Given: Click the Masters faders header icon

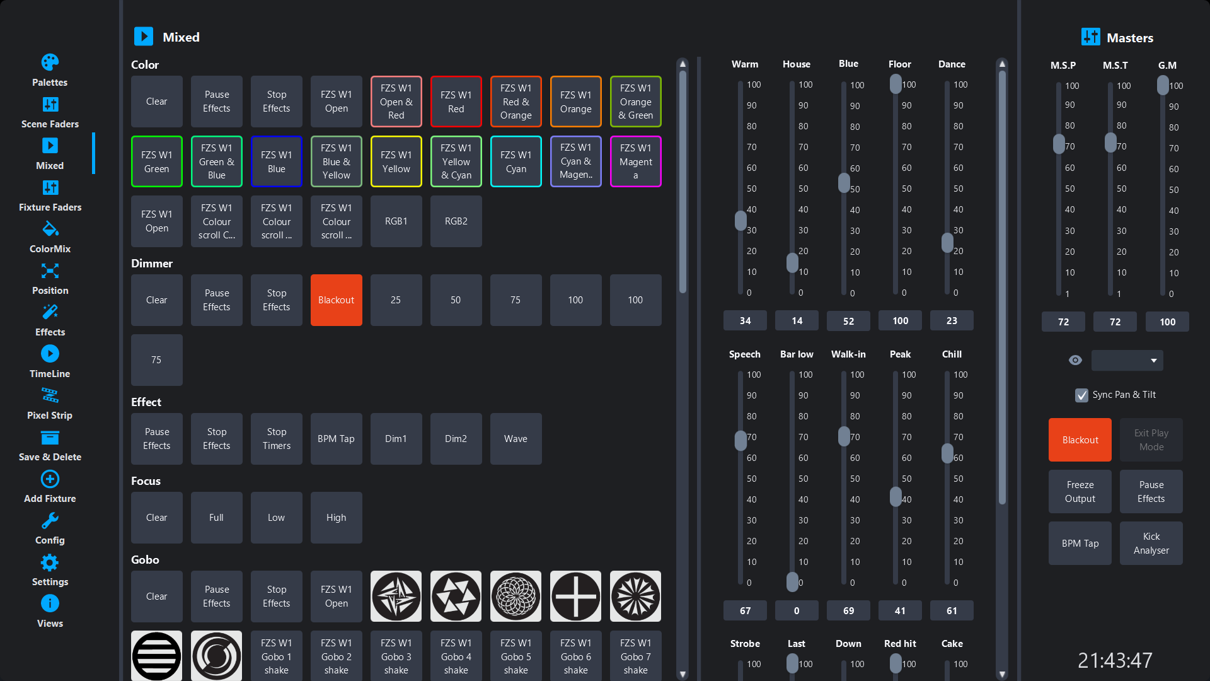Looking at the screenshot, I should 1090,37.
